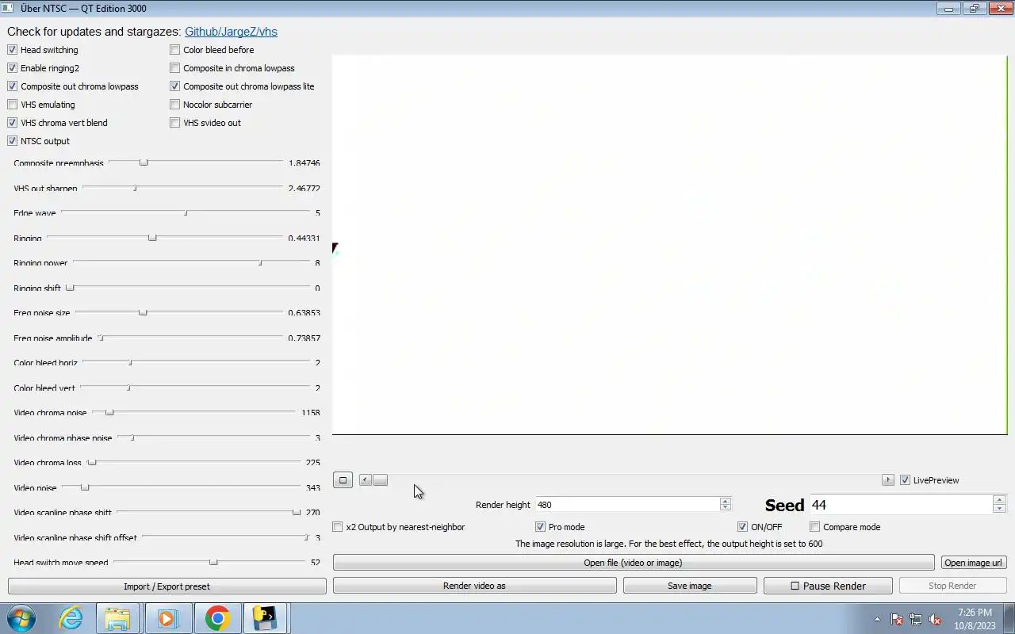The image size is (1015, 634).
Task: Click Open image url
Action: [x=973, y=563]
